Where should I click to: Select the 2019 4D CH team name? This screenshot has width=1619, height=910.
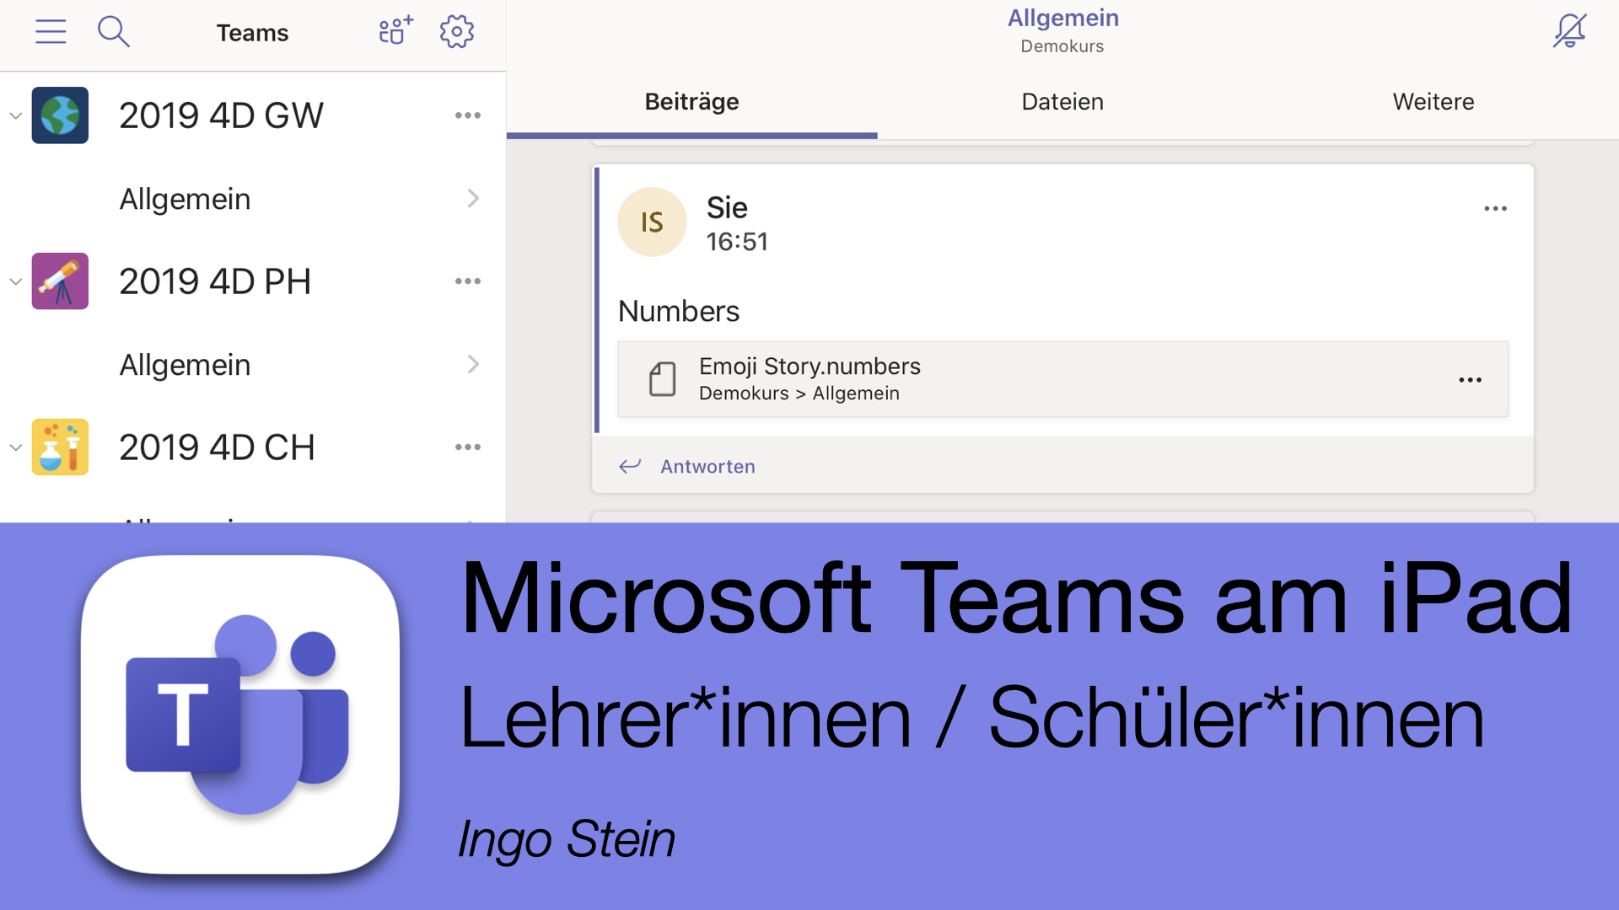217,447
